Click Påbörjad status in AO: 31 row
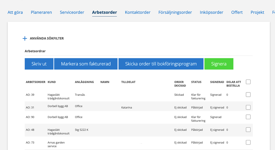 coord(197,107)
